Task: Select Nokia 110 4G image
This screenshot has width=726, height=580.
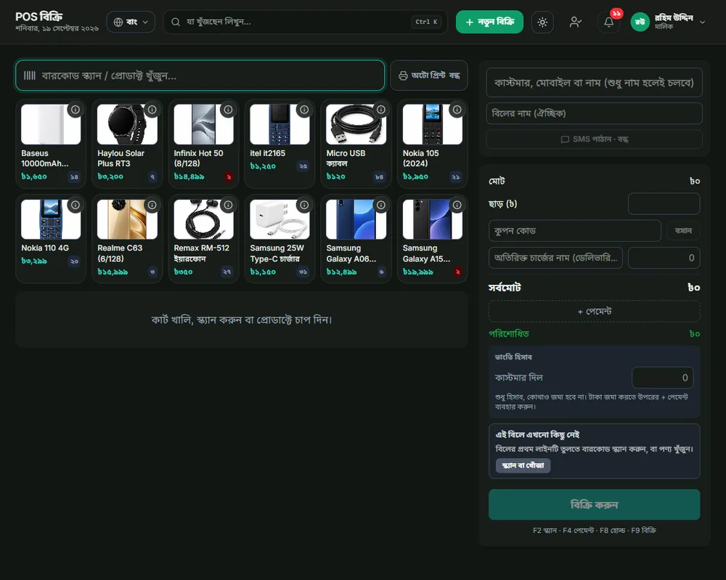Action: click(x=51, y=219)
